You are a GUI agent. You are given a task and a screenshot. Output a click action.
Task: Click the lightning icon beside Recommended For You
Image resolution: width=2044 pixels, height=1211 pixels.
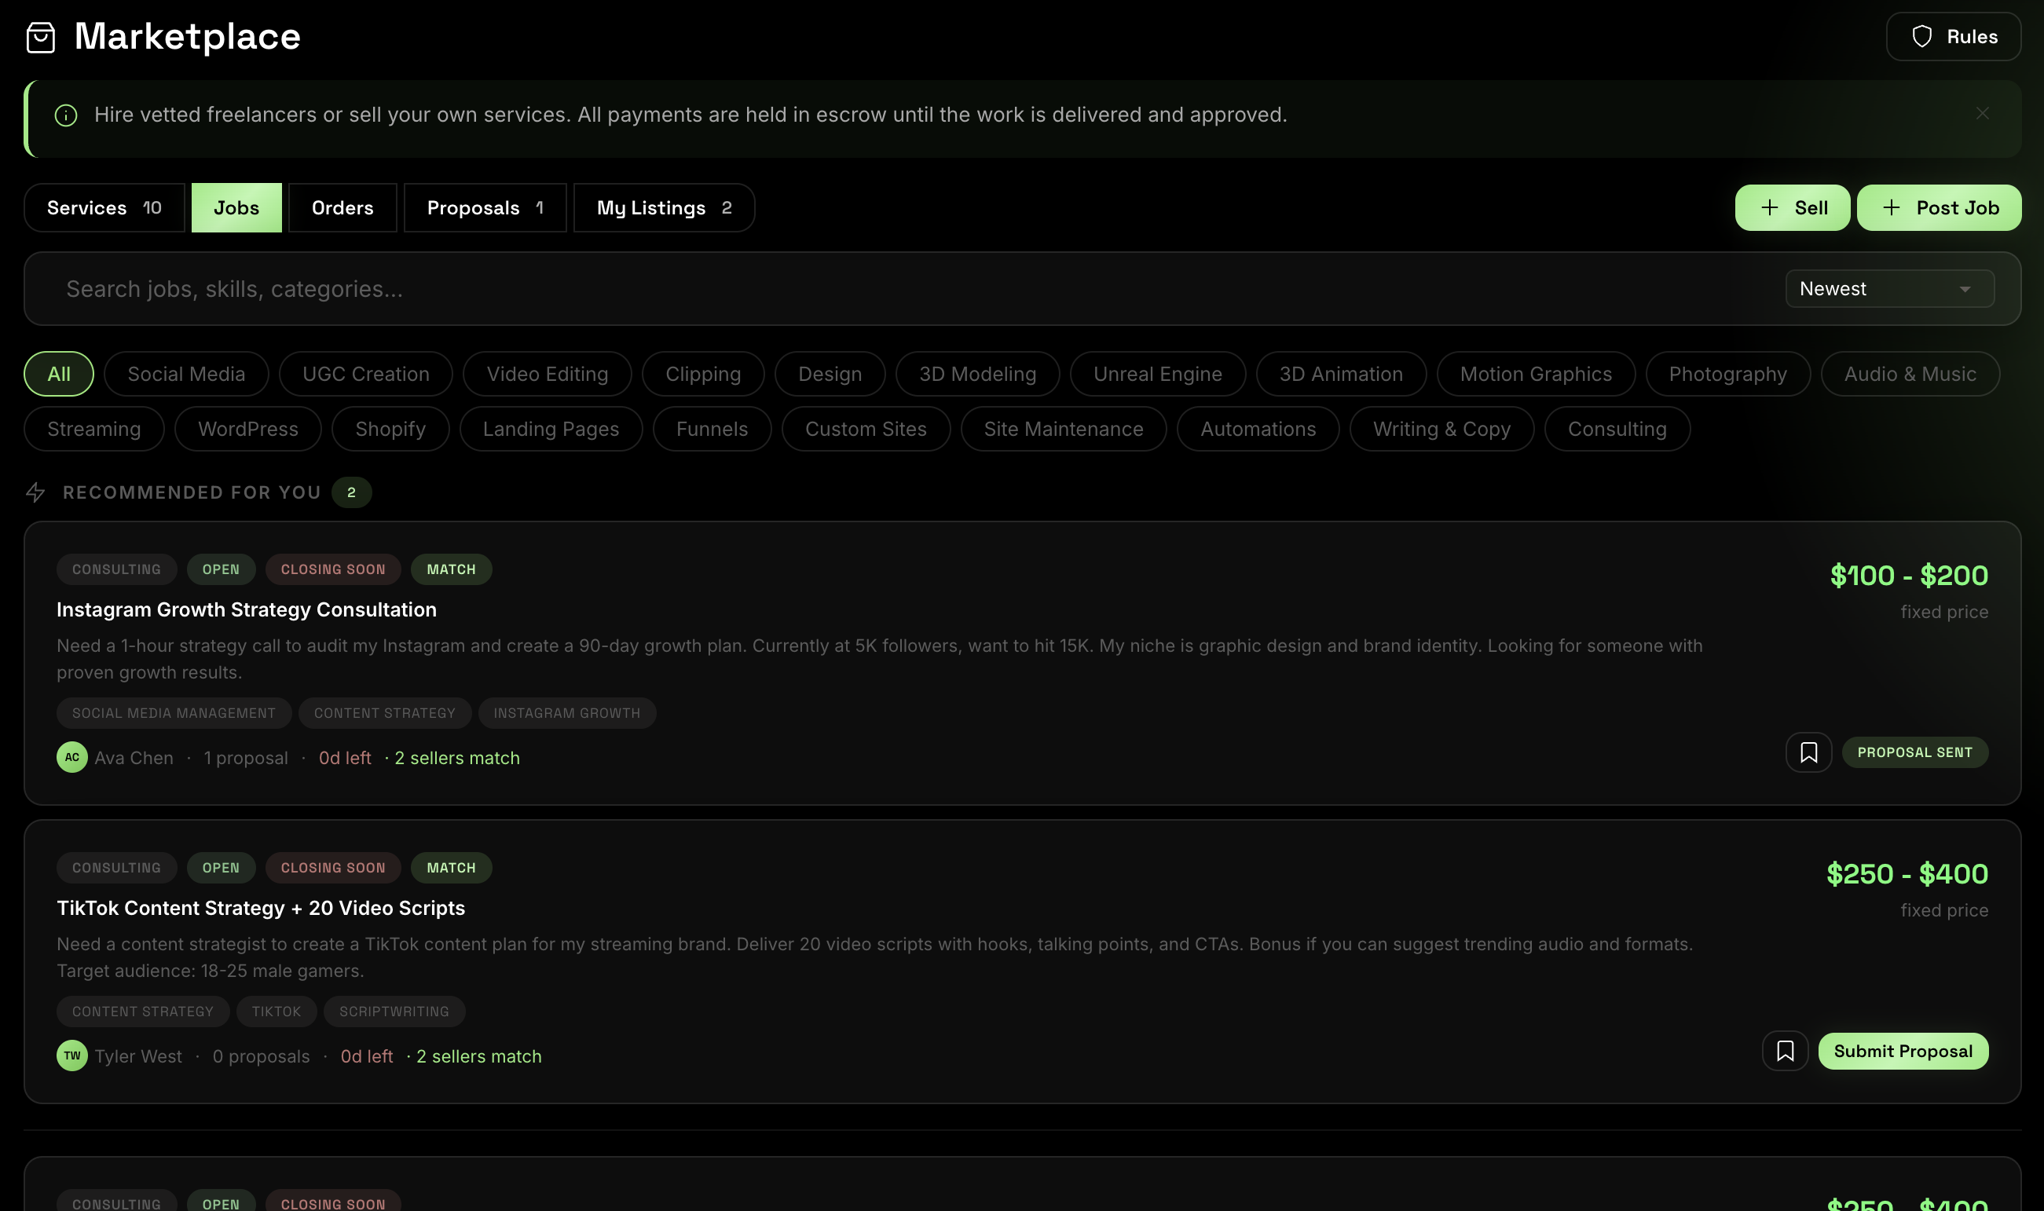[36, 492]
